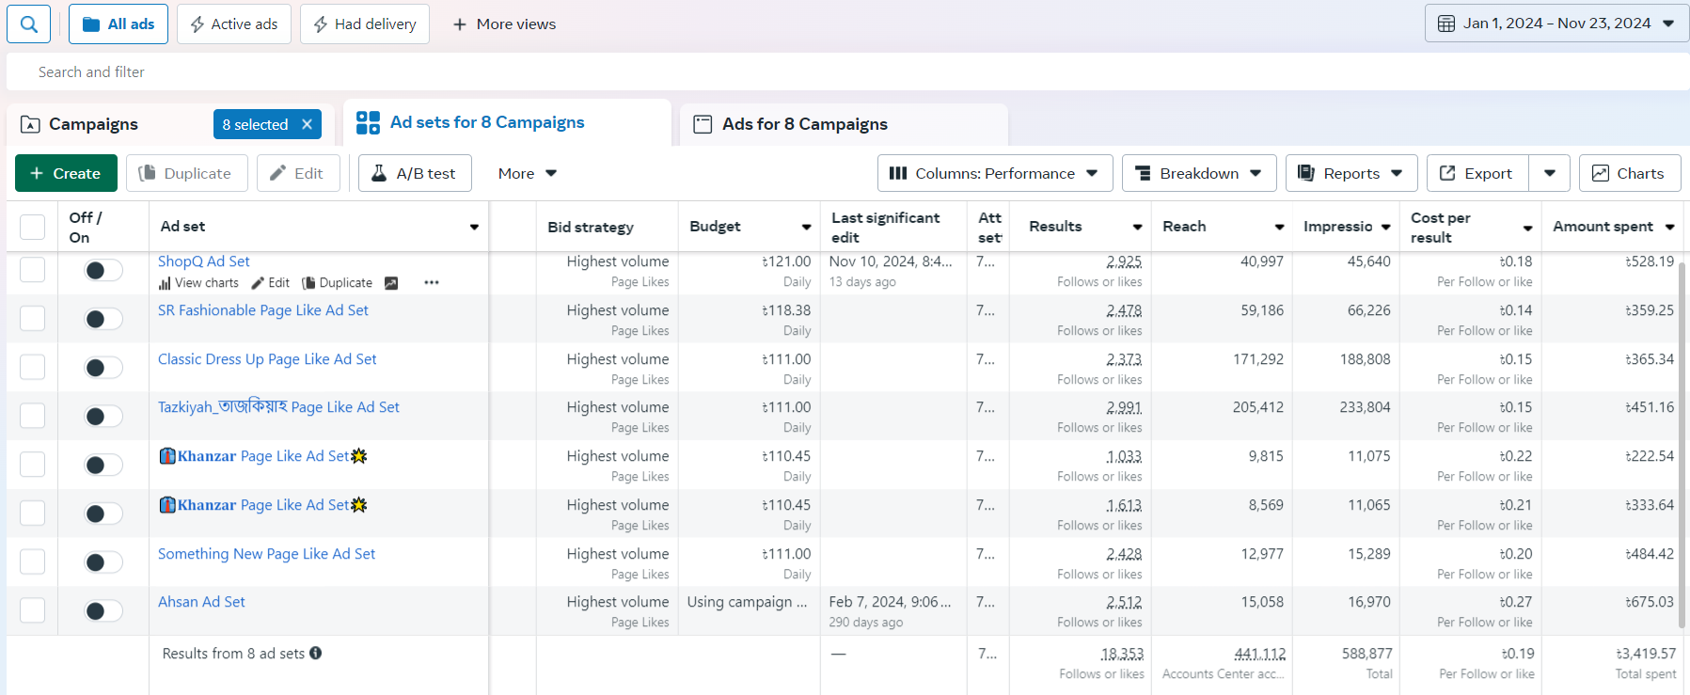Clear the 8 selected filter with X
This screenshot has height=695, width=1690.
coord(307,124)
